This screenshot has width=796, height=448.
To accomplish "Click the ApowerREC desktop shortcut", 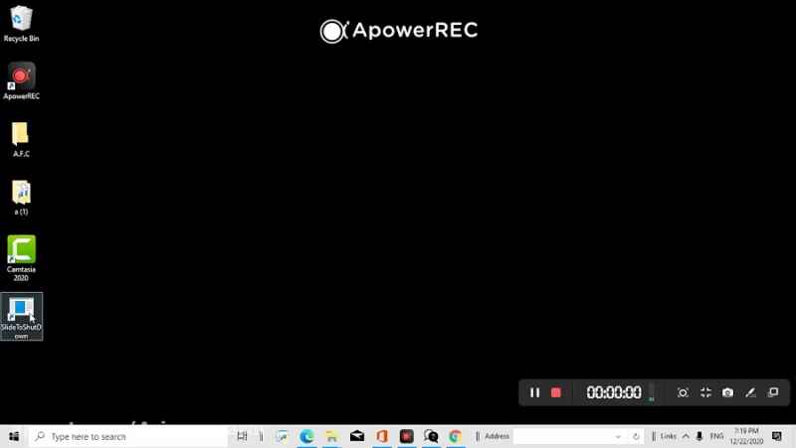I will pos(21,77).
